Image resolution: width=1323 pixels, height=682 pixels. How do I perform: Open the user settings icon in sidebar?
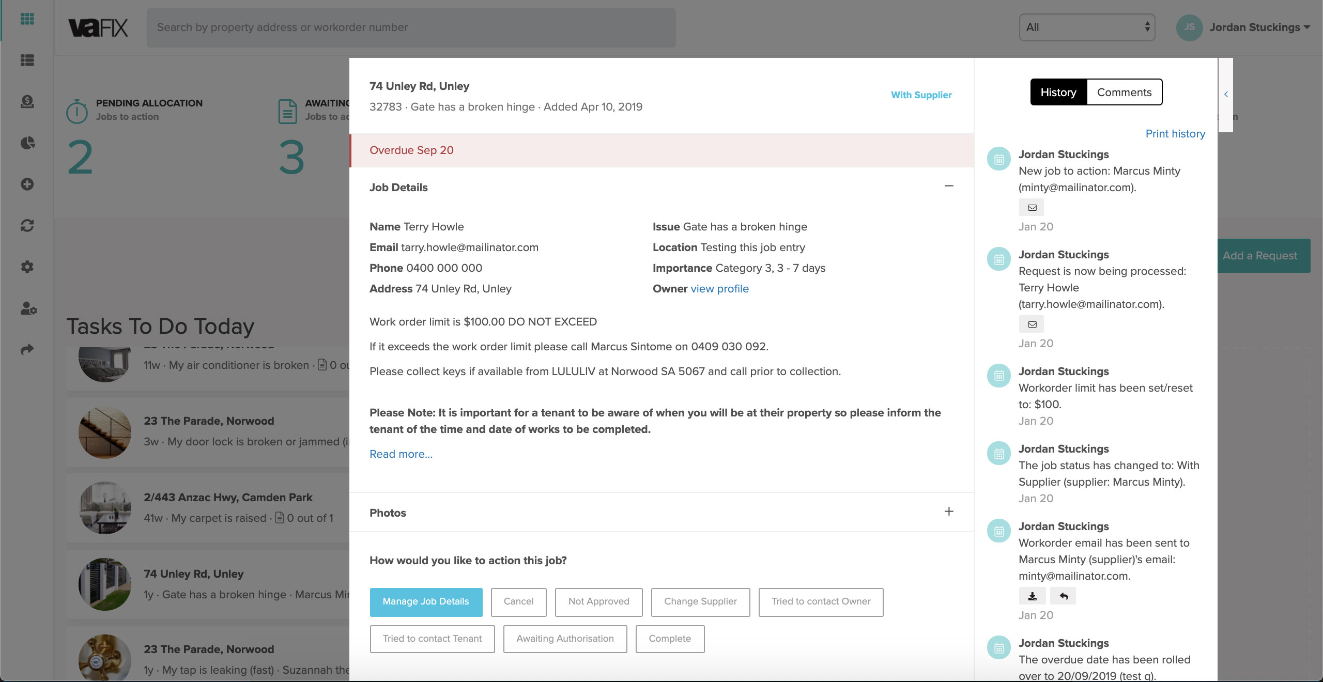pos(28,308)
